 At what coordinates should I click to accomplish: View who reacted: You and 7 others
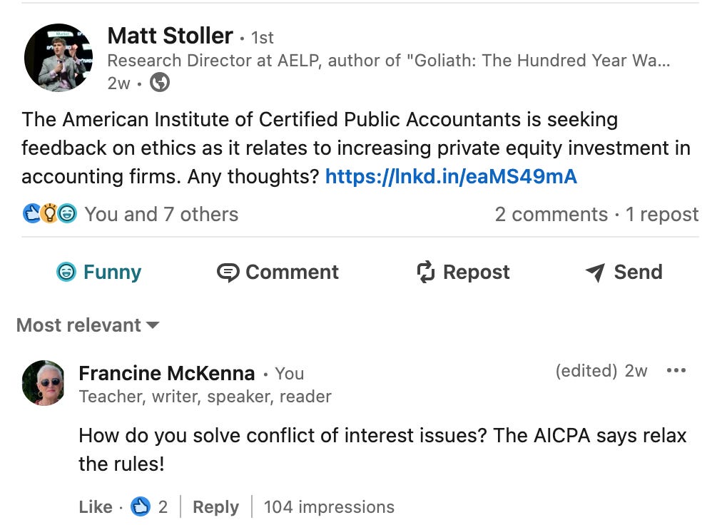pos(161,214)
